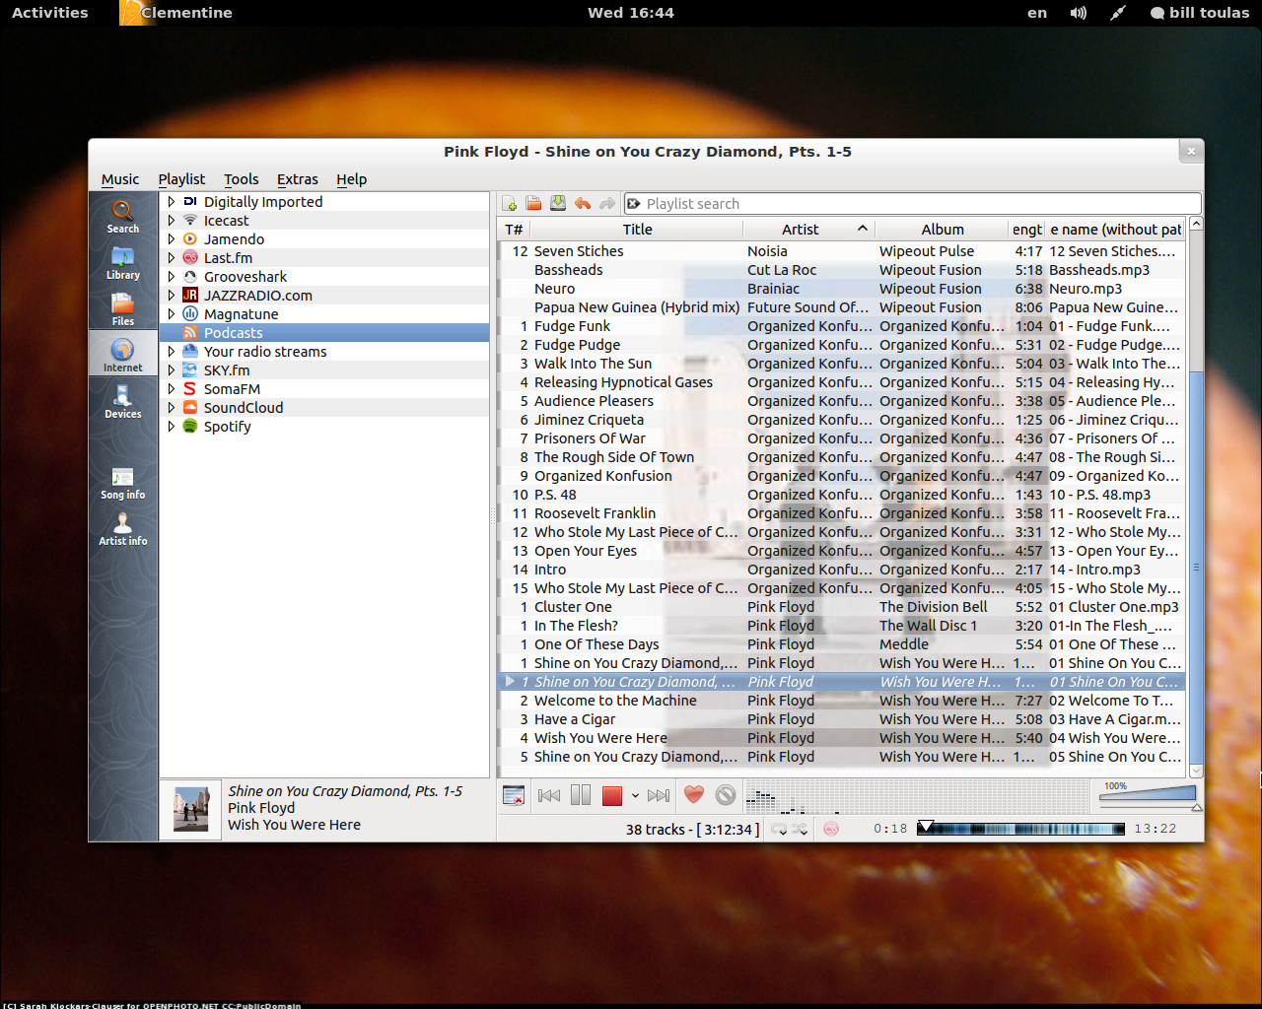Toggle Last.fm scrobbling icon
Image resolution: width=1262 pixels, height=1009 pixels.
click(831, 829)
